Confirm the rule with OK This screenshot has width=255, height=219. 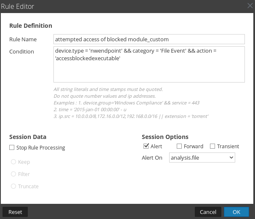coord(236,212)
